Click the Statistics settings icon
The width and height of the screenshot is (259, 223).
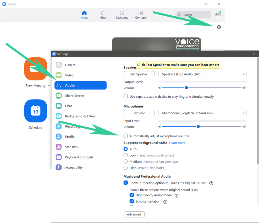pos(59,147)
